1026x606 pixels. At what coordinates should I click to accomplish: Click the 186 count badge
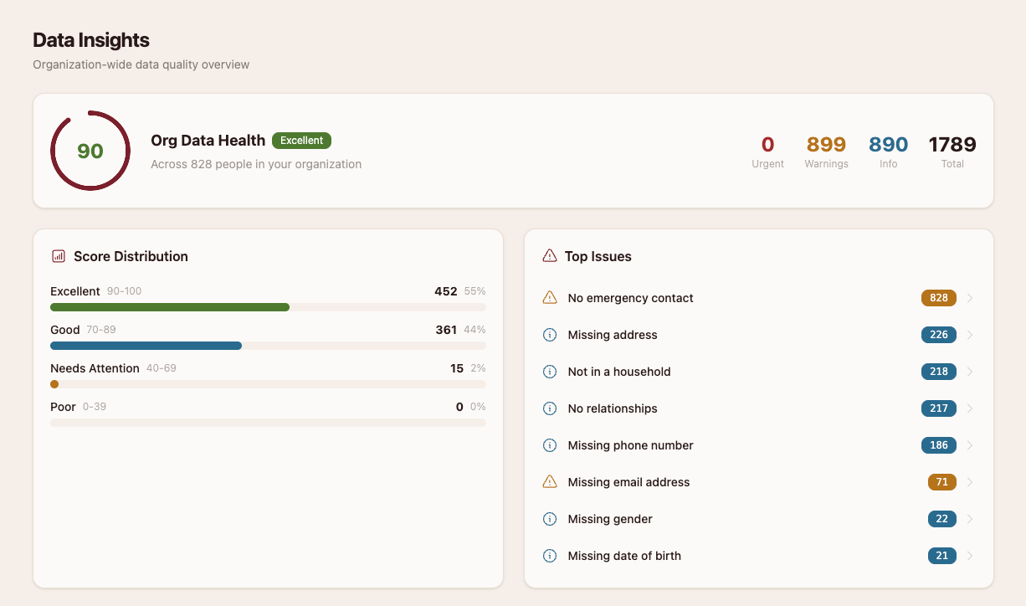click(939, 445)
